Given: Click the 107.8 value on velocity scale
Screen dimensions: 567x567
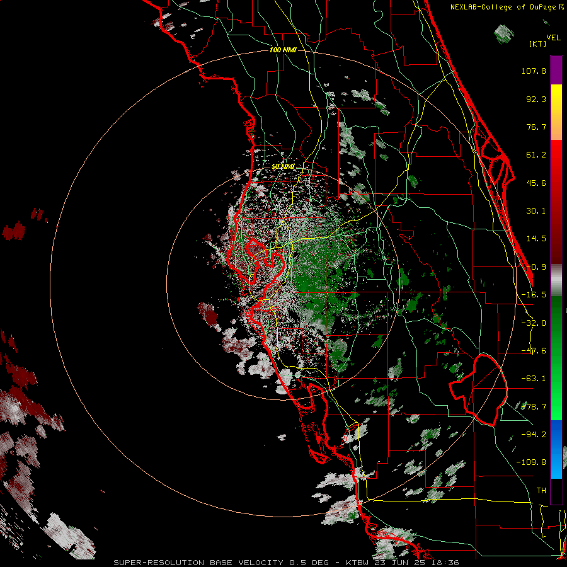Looking at the screenshot, I should pos(534,71).
